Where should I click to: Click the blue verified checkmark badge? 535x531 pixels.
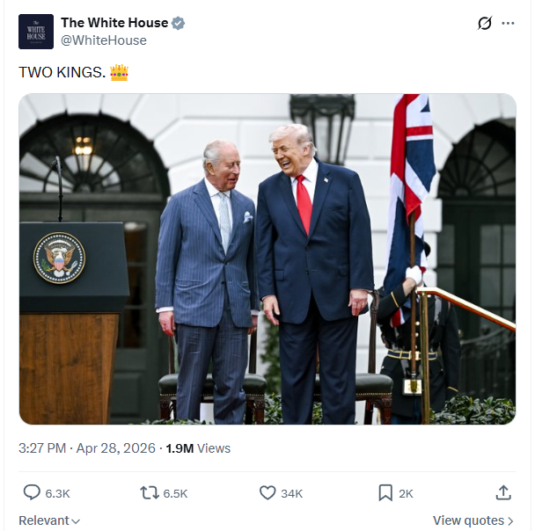178,23
